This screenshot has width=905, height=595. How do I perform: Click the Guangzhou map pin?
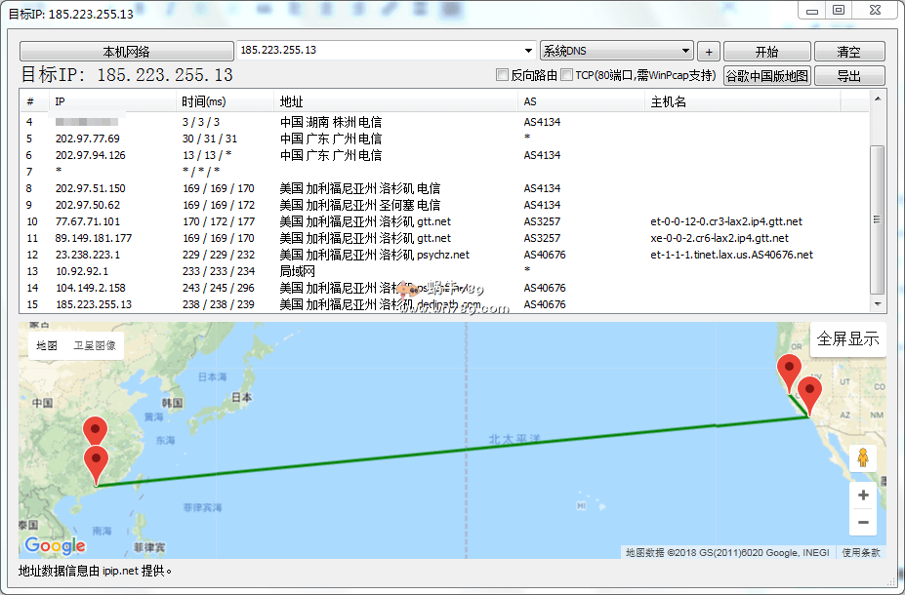[96, 463]
